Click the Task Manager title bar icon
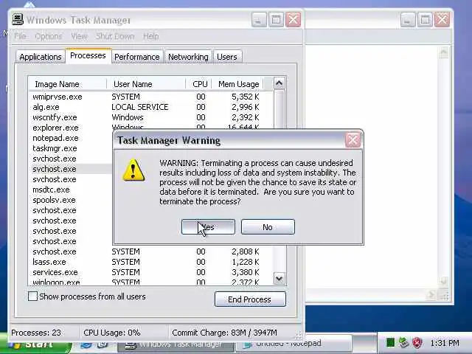472x354 pixels. pyautogui.click(x=18, y=19)
